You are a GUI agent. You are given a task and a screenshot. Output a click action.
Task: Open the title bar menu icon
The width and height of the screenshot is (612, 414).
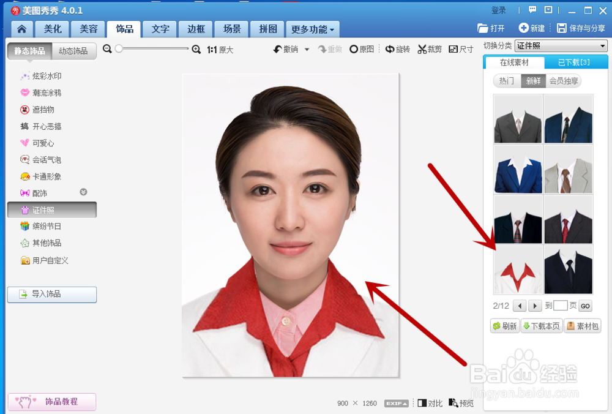[548, 10]
